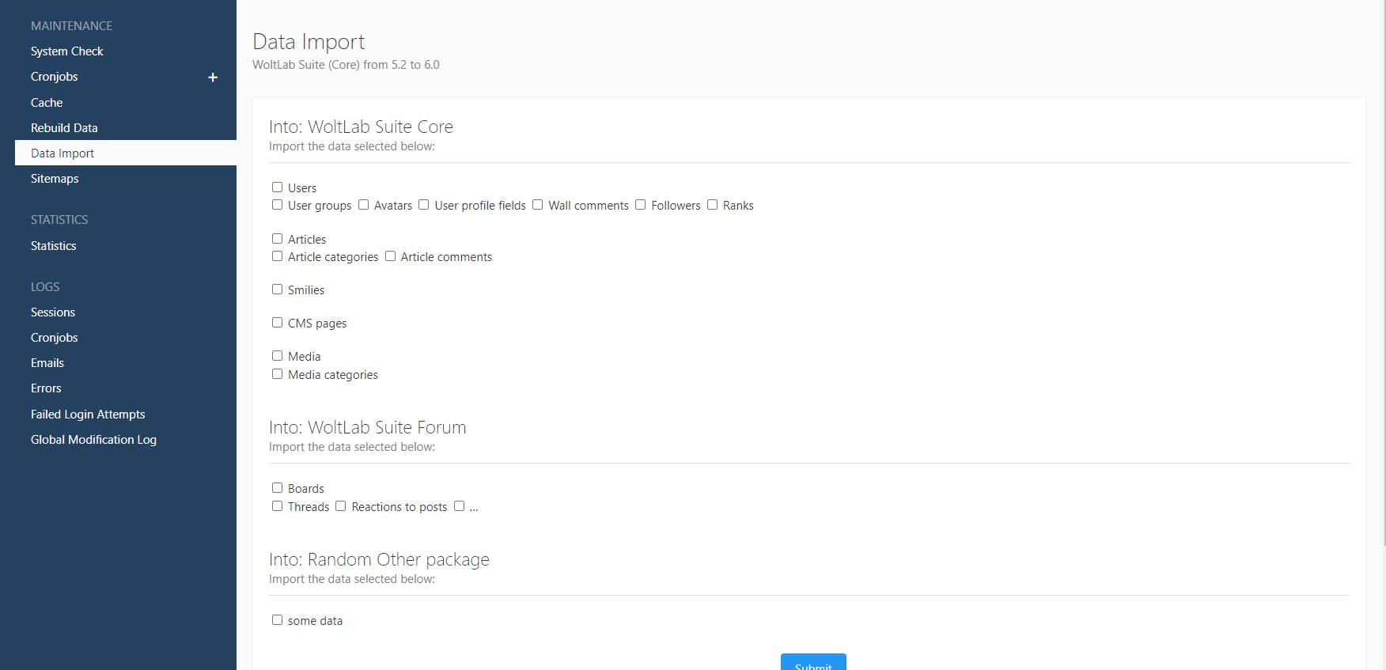Check the Articles checkbox

pyautogui.click(x=277, y=239)
